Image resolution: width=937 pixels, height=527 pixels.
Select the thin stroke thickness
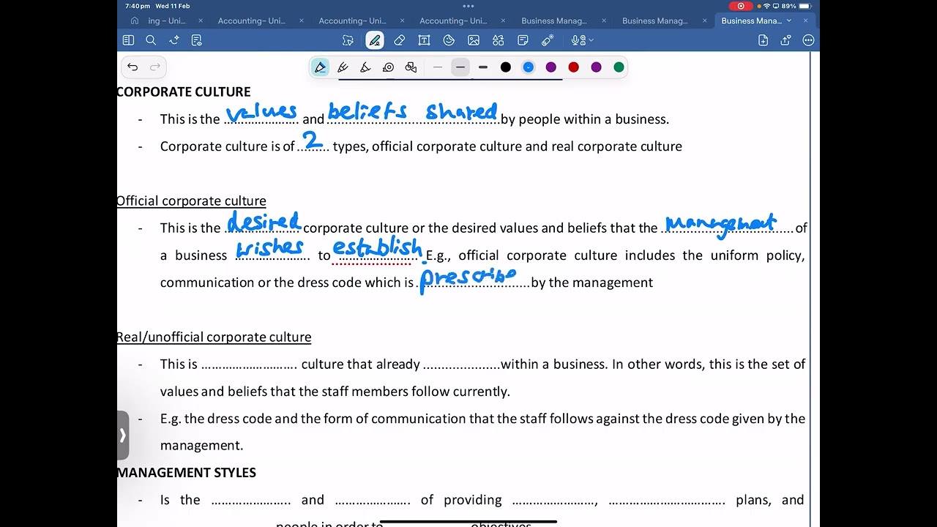tap(438, 67)
